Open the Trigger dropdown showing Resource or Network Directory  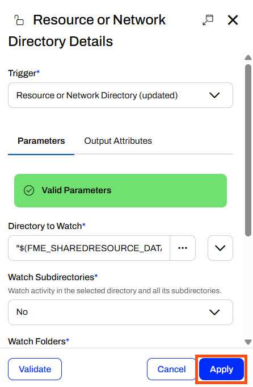pos(120,95)
